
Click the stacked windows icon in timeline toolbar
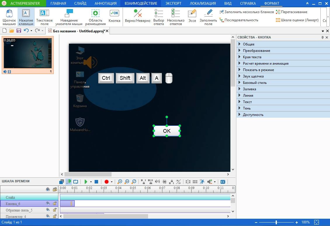(61, 182)
